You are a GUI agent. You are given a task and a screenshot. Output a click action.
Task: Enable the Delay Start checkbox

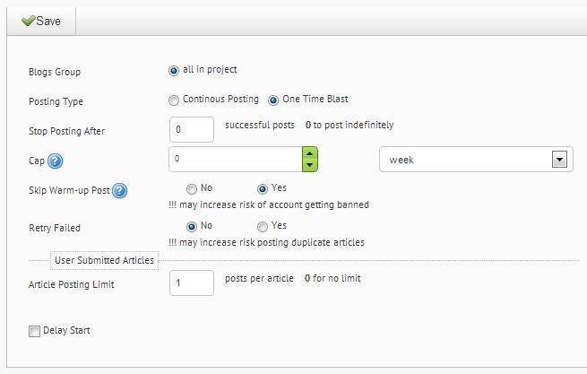click(x=34, y=331)
